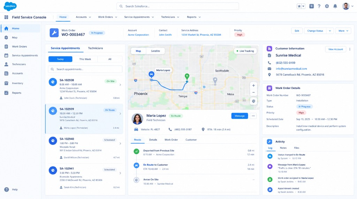Viewport: 357px width, 199px height.
Task: Open the Details tab
Action: coord(153,140)
